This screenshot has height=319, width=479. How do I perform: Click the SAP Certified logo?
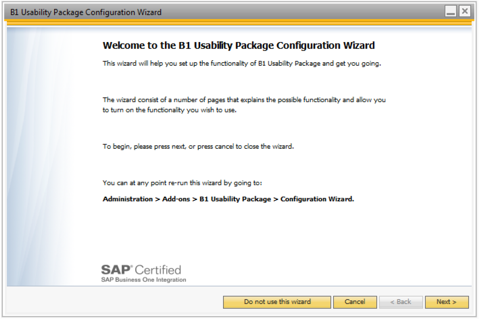[x=141, y=270]
